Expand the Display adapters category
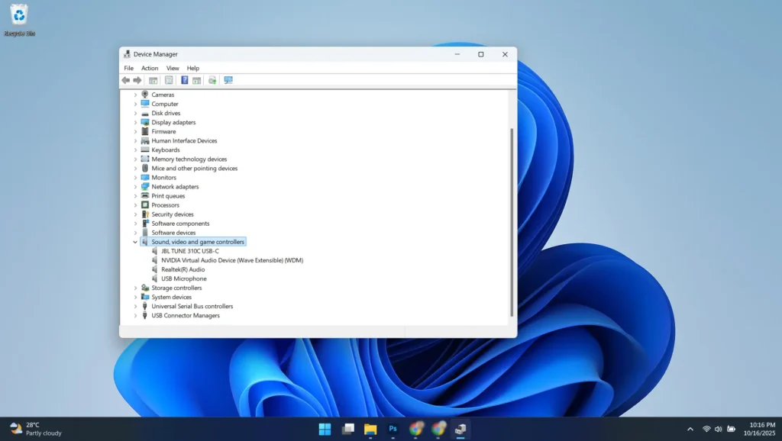Viewport: 782px width, 441px height. coord(136,122)
